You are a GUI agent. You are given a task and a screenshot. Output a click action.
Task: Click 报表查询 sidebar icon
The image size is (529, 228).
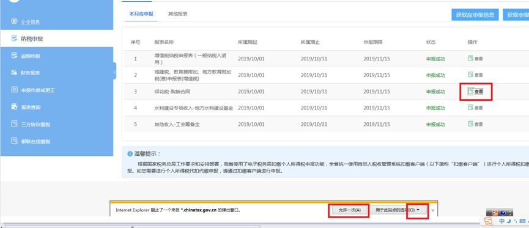pos(14,107)
